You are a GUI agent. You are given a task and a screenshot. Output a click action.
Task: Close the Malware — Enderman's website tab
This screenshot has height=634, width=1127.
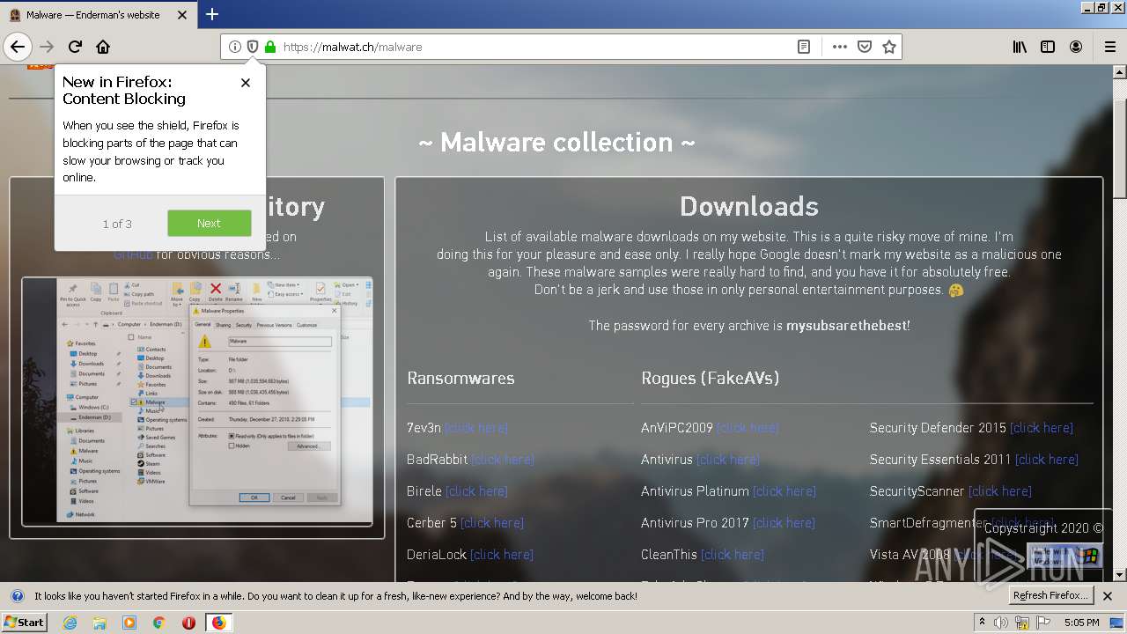point(182,15)
